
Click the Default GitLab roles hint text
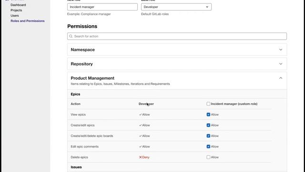(x=155, y=14)
